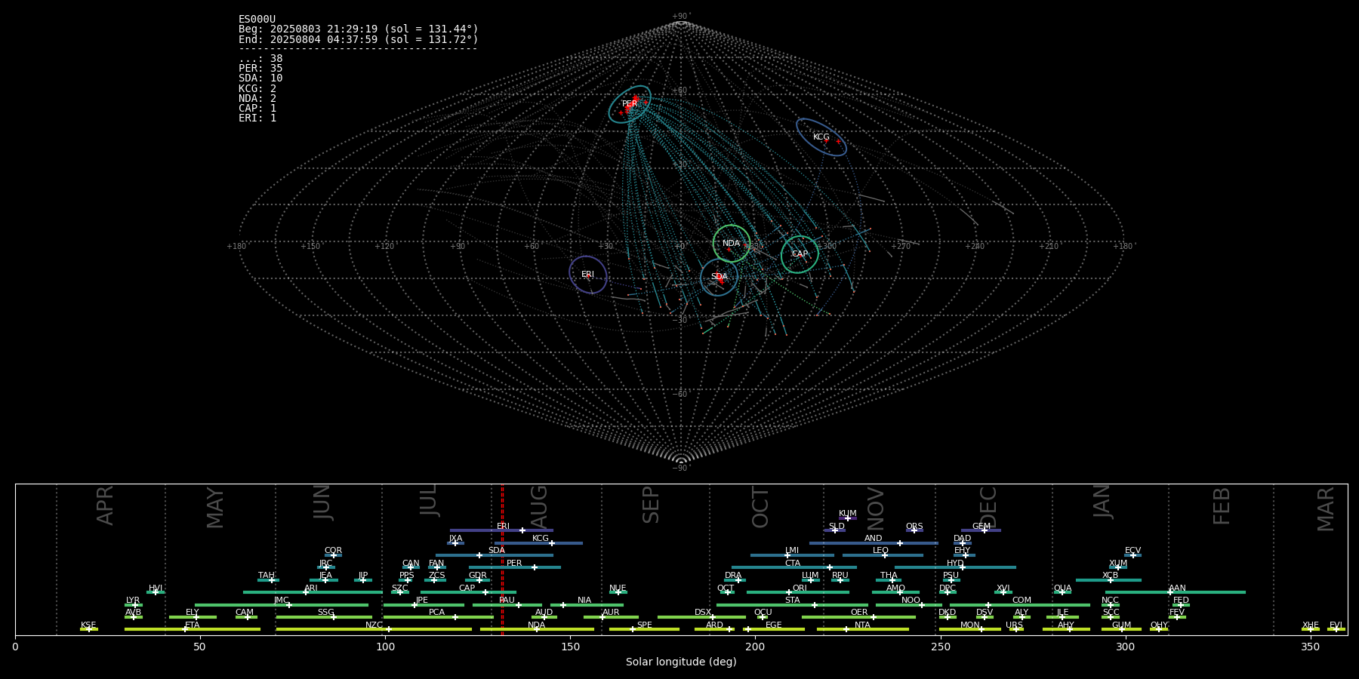This screenshot has width=1359, height=679.
Task: Click the QUA shower label in timeline
Action: (x=1062, y=588)
